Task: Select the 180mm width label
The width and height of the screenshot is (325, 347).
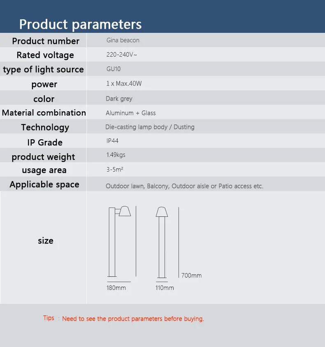Action: click(x=116, y=288)
